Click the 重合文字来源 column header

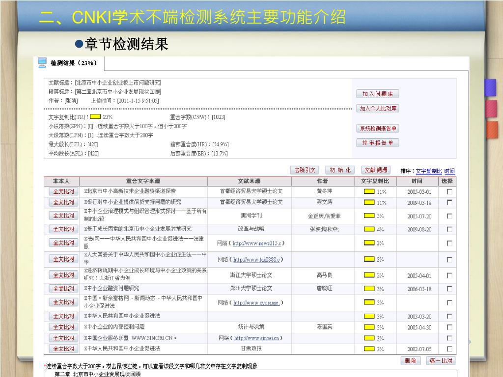coord(143,181)
